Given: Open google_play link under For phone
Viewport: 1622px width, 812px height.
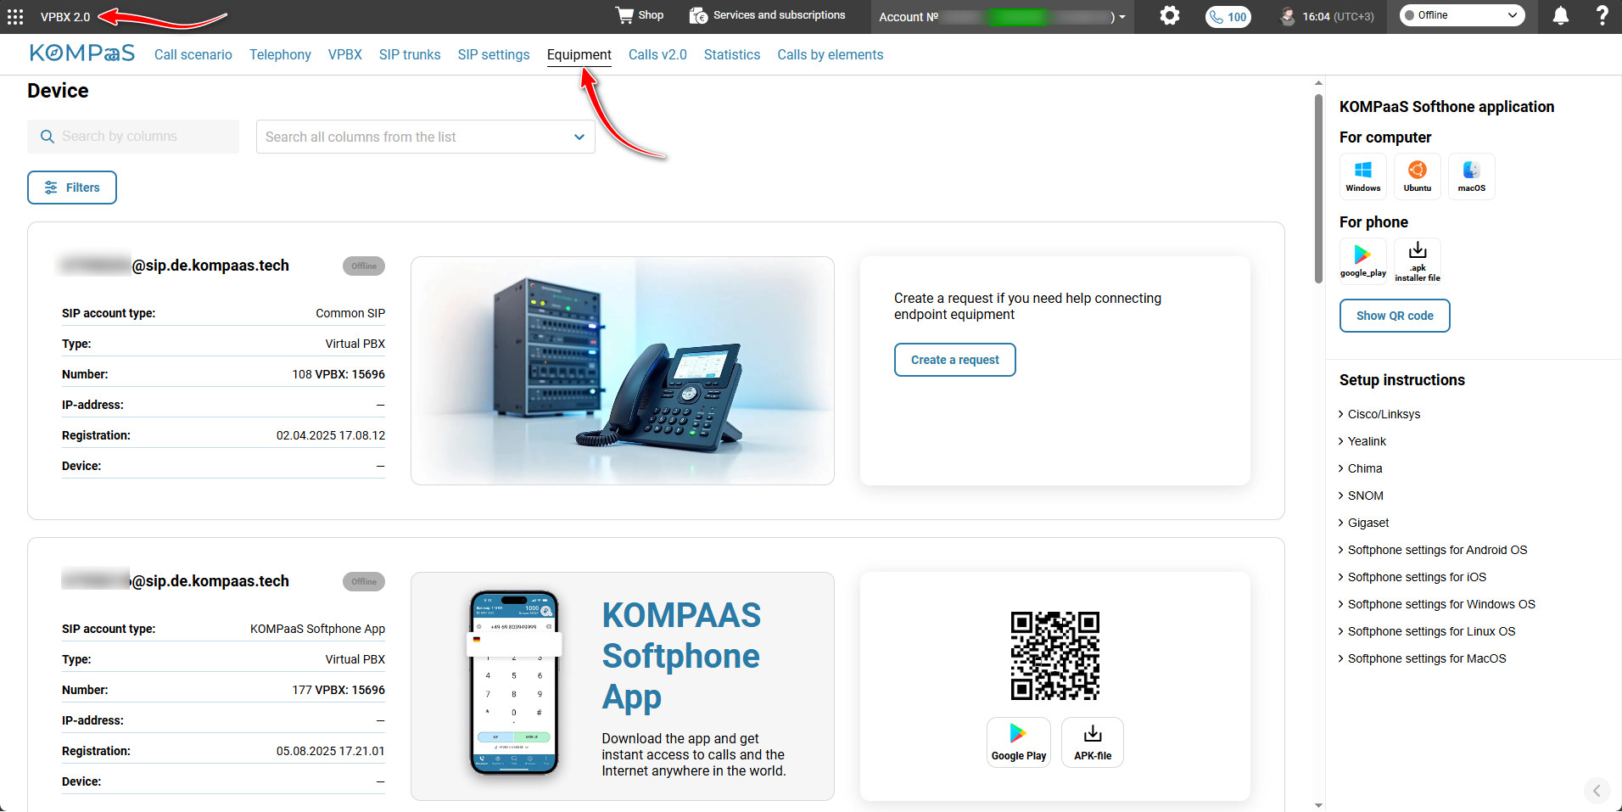Looking at the screenshot, I should point(1363,261).
